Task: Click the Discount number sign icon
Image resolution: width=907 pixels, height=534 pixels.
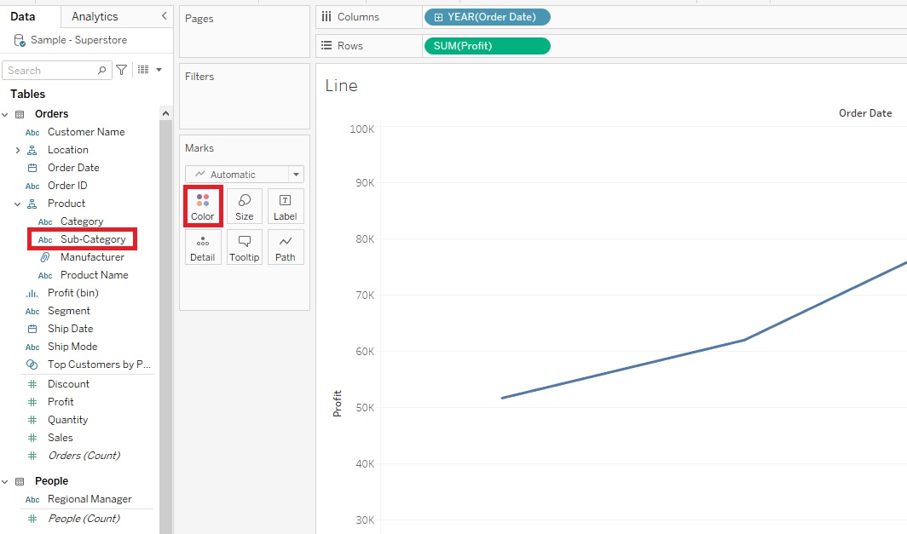Action: [32, 384]
